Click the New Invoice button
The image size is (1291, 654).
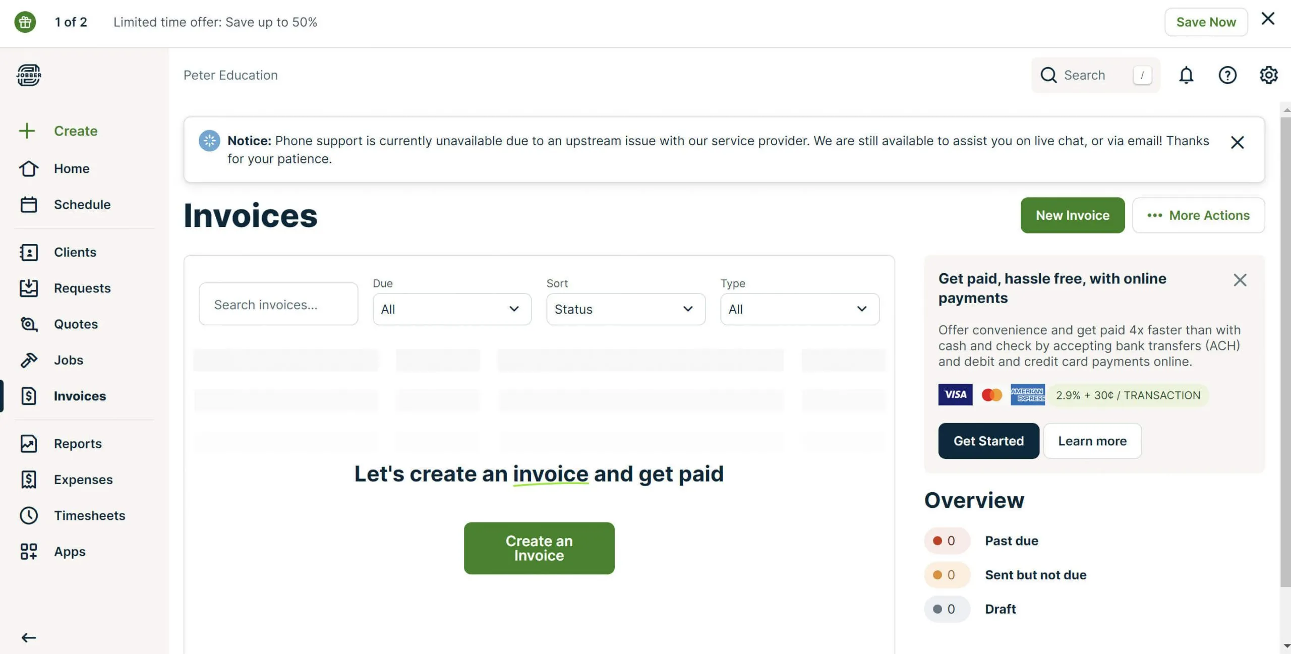click(1073, 215)
